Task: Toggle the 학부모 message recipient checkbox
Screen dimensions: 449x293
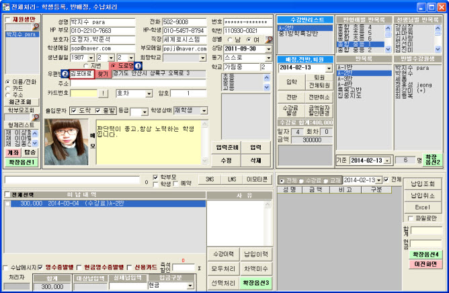Action: pos(155,177)
